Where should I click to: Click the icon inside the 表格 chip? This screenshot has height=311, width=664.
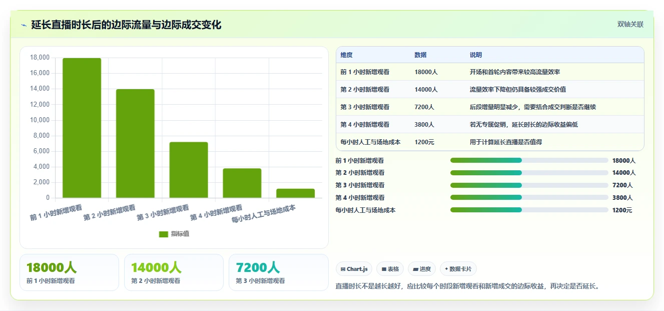coord(384,269)
